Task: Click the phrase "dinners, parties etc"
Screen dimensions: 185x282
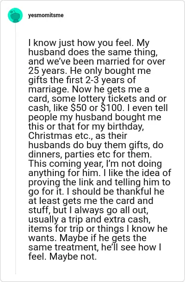Action: [70, 155]
